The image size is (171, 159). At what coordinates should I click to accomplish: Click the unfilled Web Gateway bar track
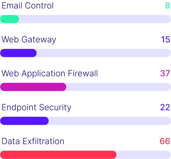[x=104, y=53]
